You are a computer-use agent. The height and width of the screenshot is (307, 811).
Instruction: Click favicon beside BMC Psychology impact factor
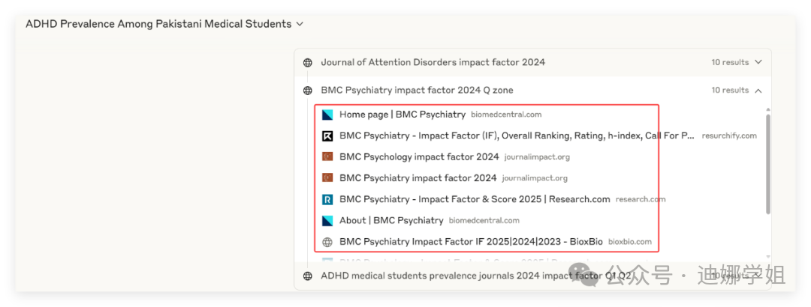pyautogui.click(x=327, y=156)
